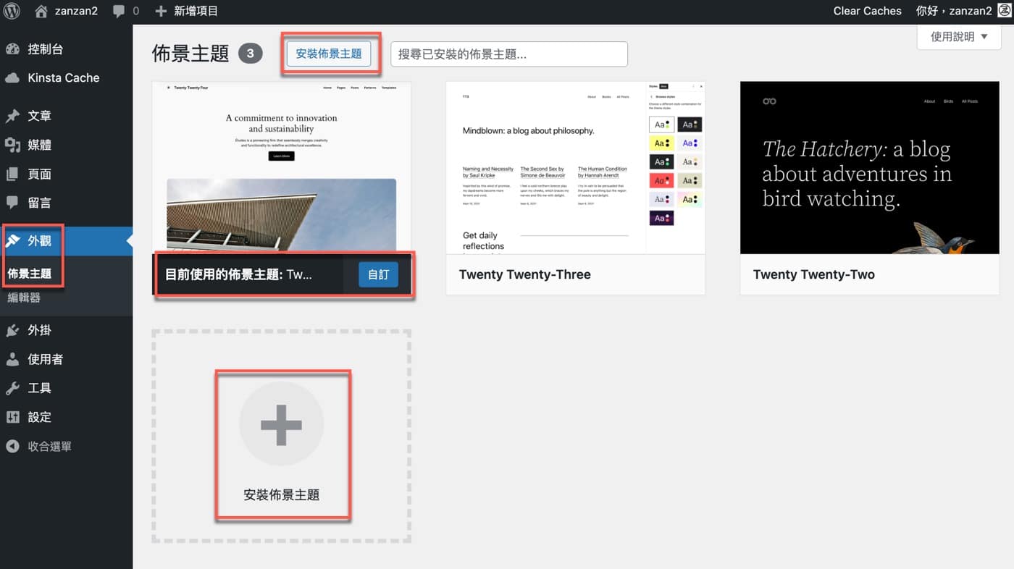
Task: Click the 頁面 pages icon
Action: click(x=12, y=174)
